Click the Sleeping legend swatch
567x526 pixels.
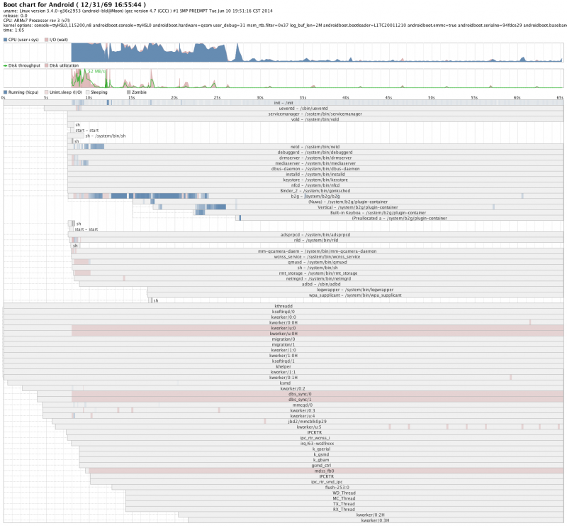[87, 92]
